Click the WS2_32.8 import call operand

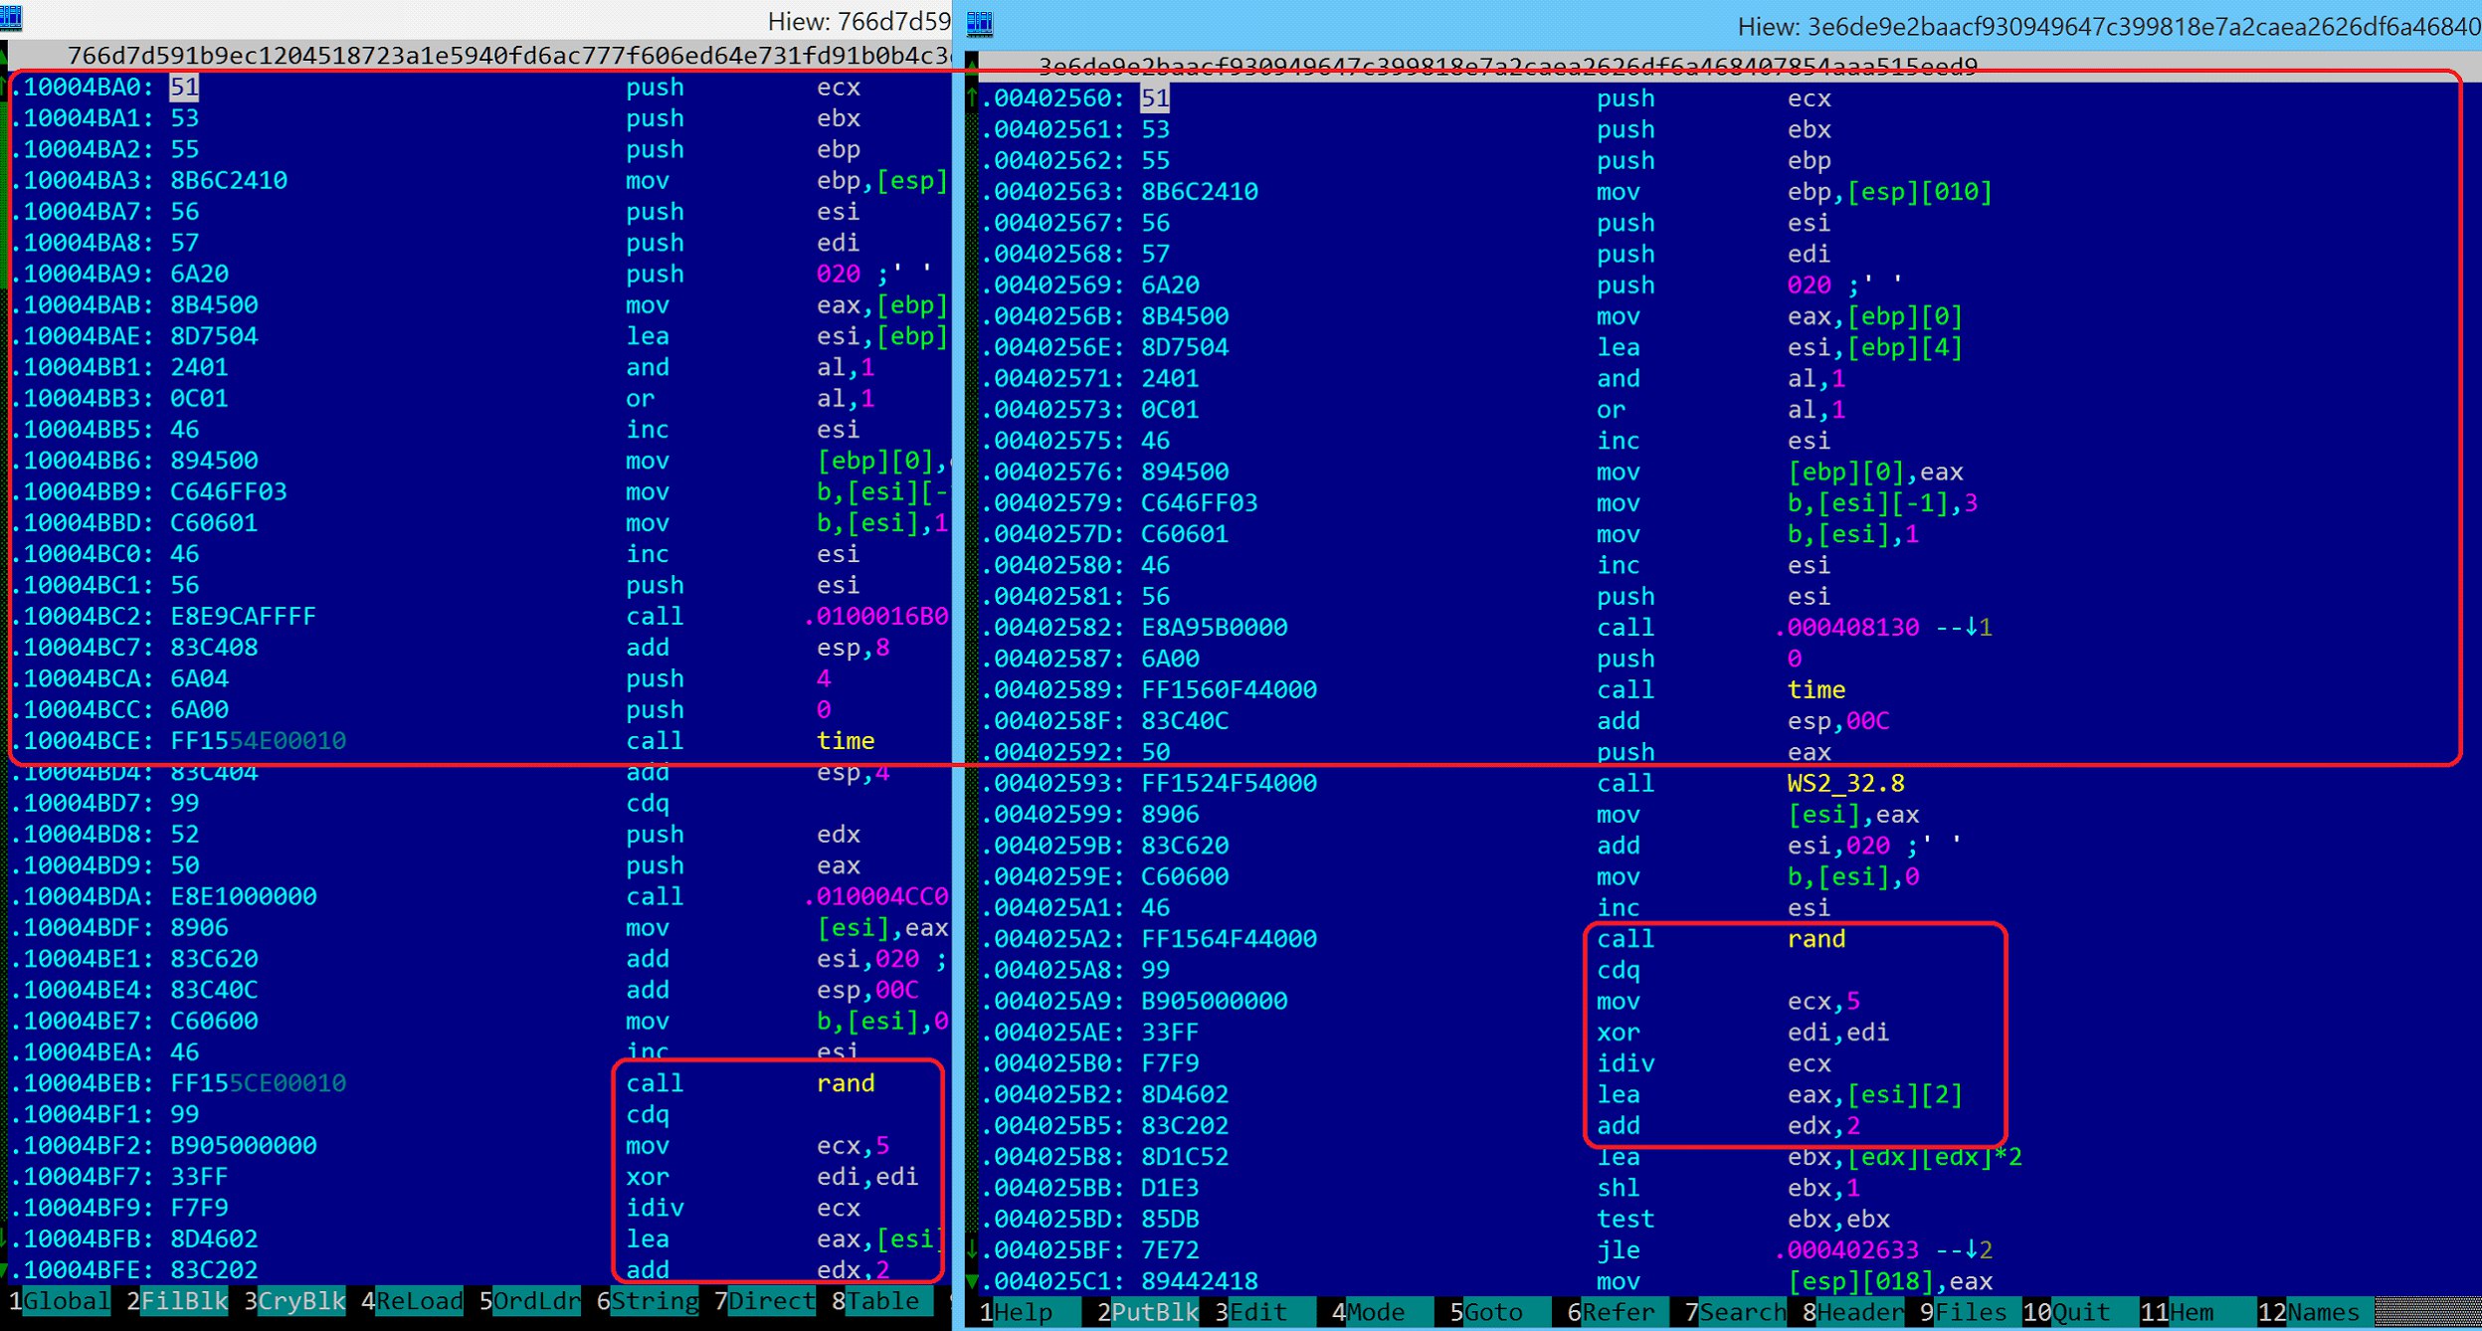1845,783
